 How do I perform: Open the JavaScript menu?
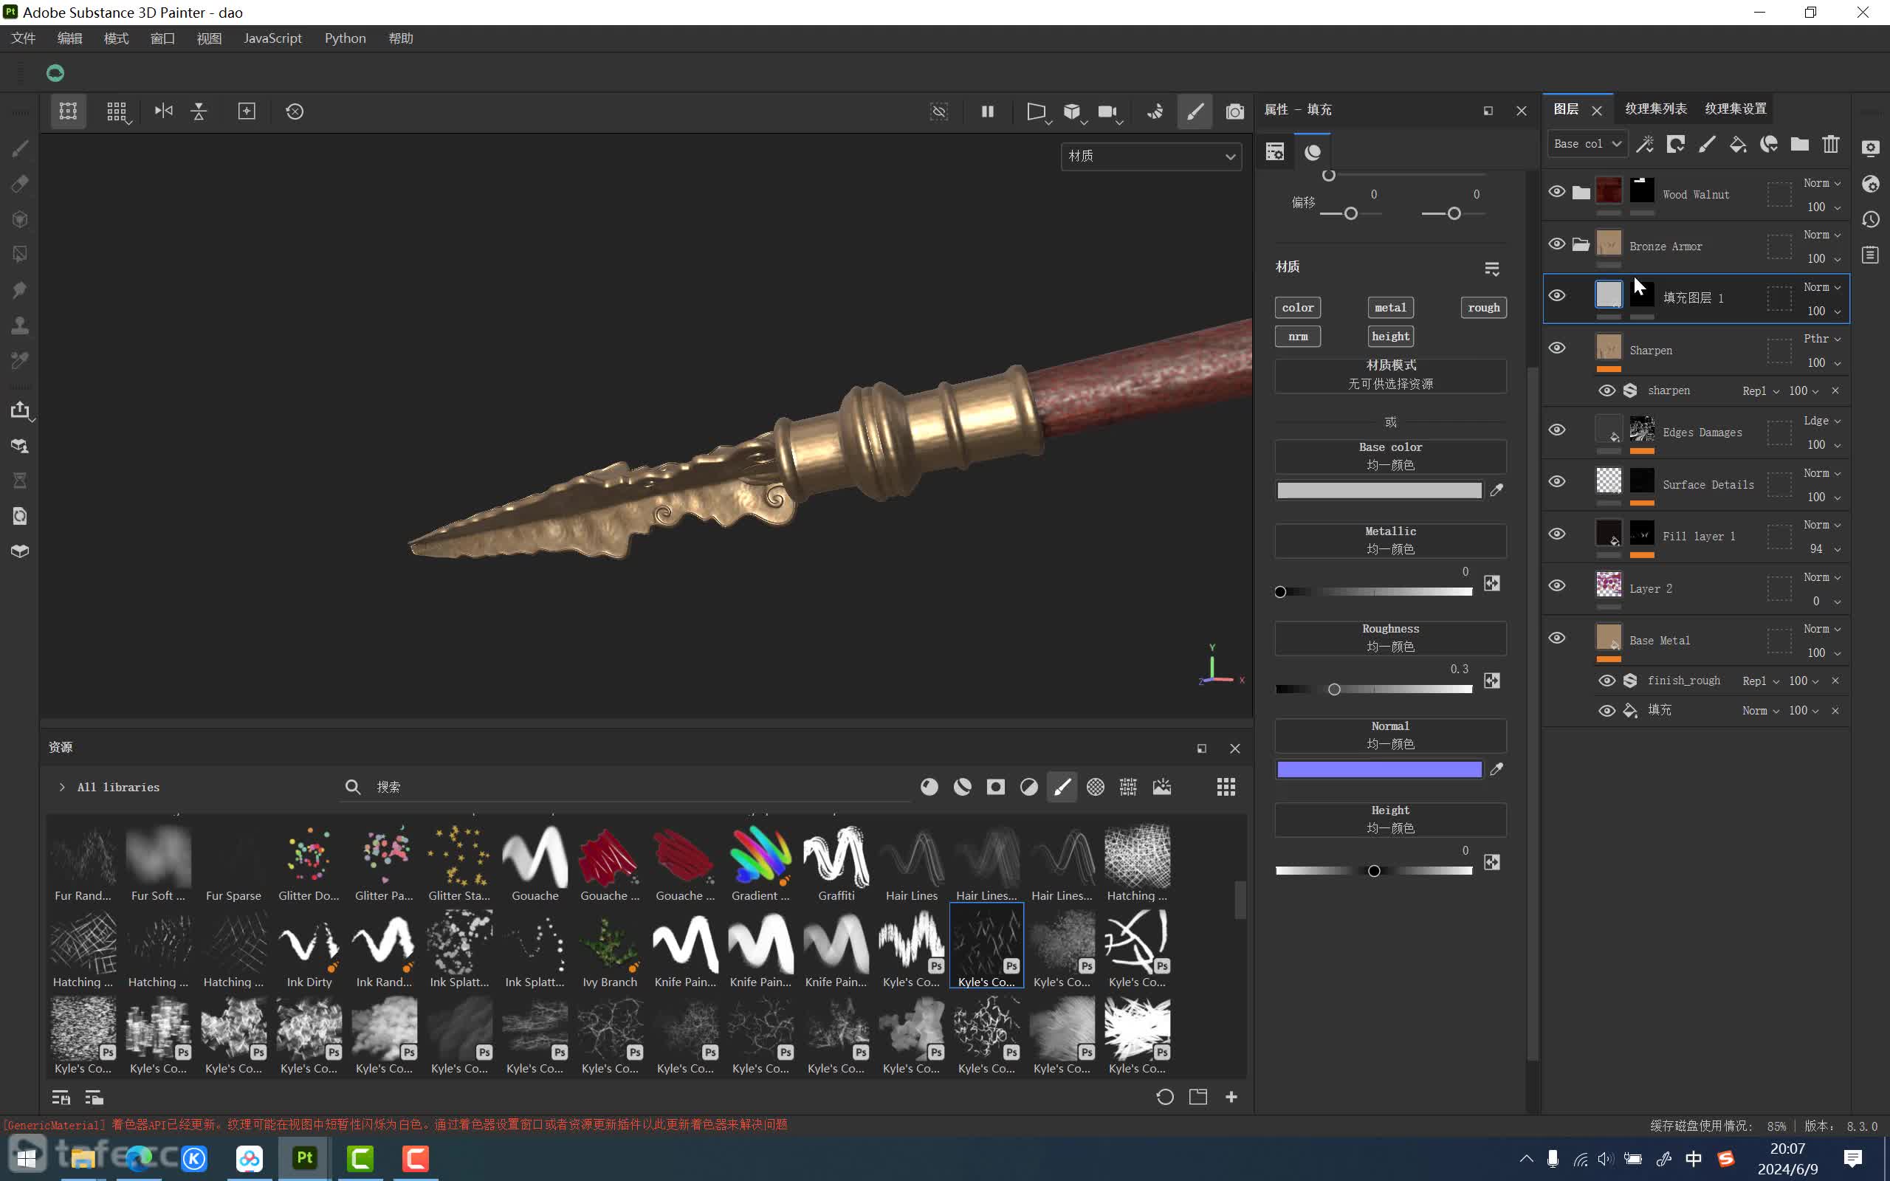coord(272,38)
